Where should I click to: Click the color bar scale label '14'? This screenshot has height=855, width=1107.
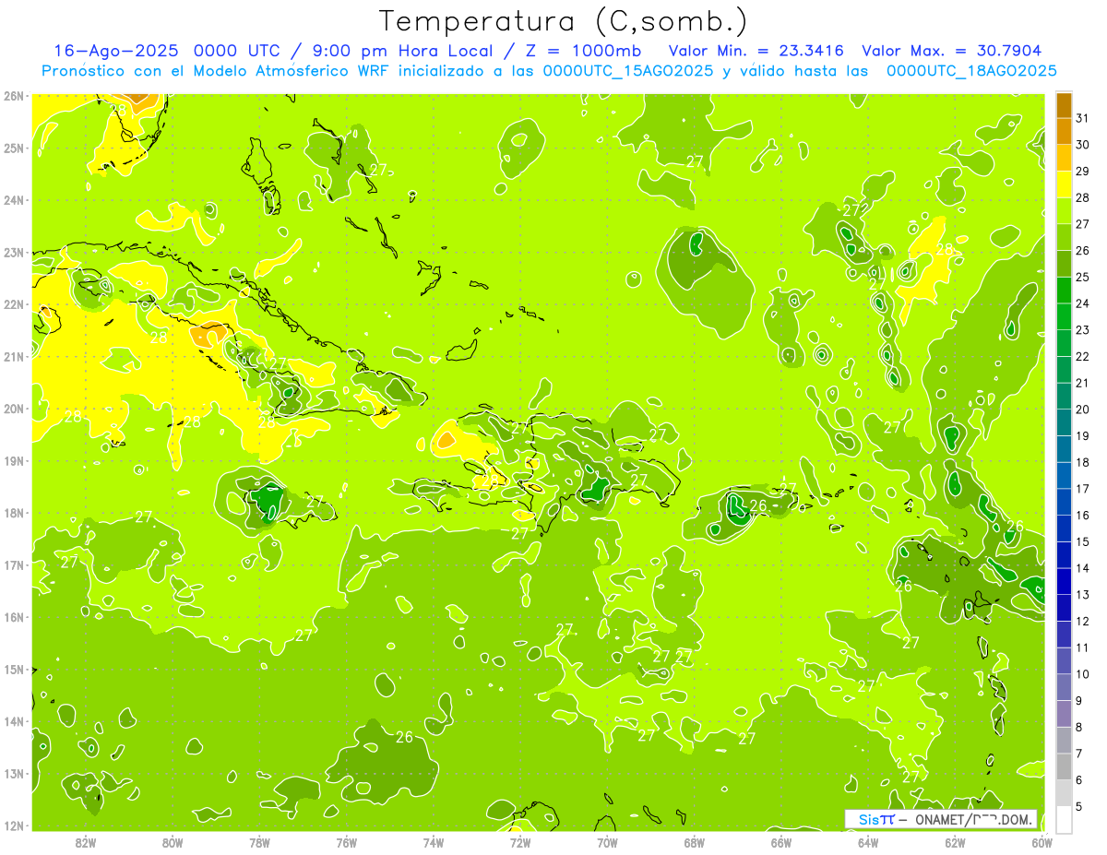coord(1083,568)
